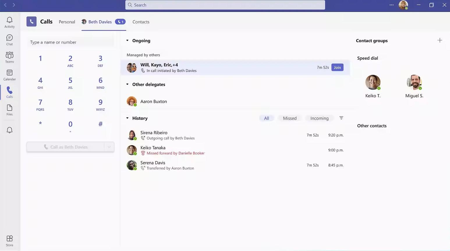Open the Calendar from the sidebar

tap(9, 74)
